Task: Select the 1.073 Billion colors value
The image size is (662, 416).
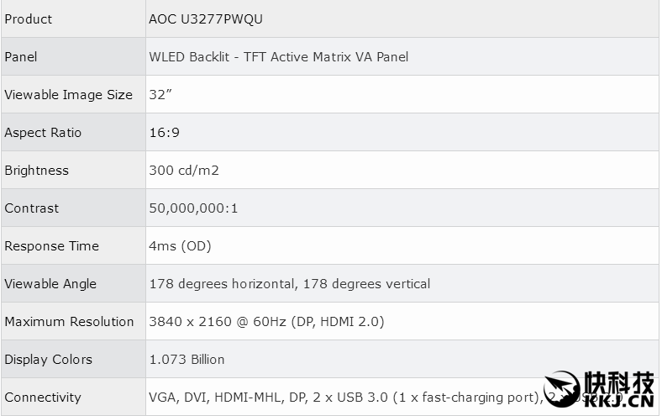Action: coord(187,359)
